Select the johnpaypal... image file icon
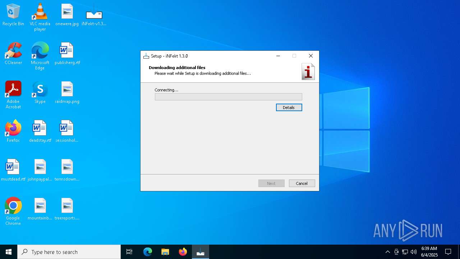 point(40,170)
